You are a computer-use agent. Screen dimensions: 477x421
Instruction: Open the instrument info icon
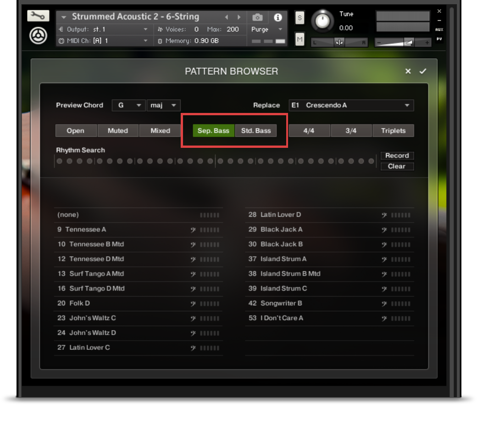[x=277, y=17]
